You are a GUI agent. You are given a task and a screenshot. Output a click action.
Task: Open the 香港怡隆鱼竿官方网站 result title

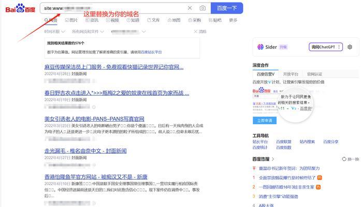[96, 177]
